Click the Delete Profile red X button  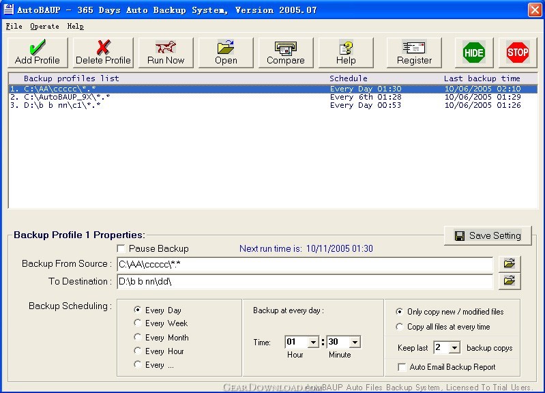click(103, 53)
